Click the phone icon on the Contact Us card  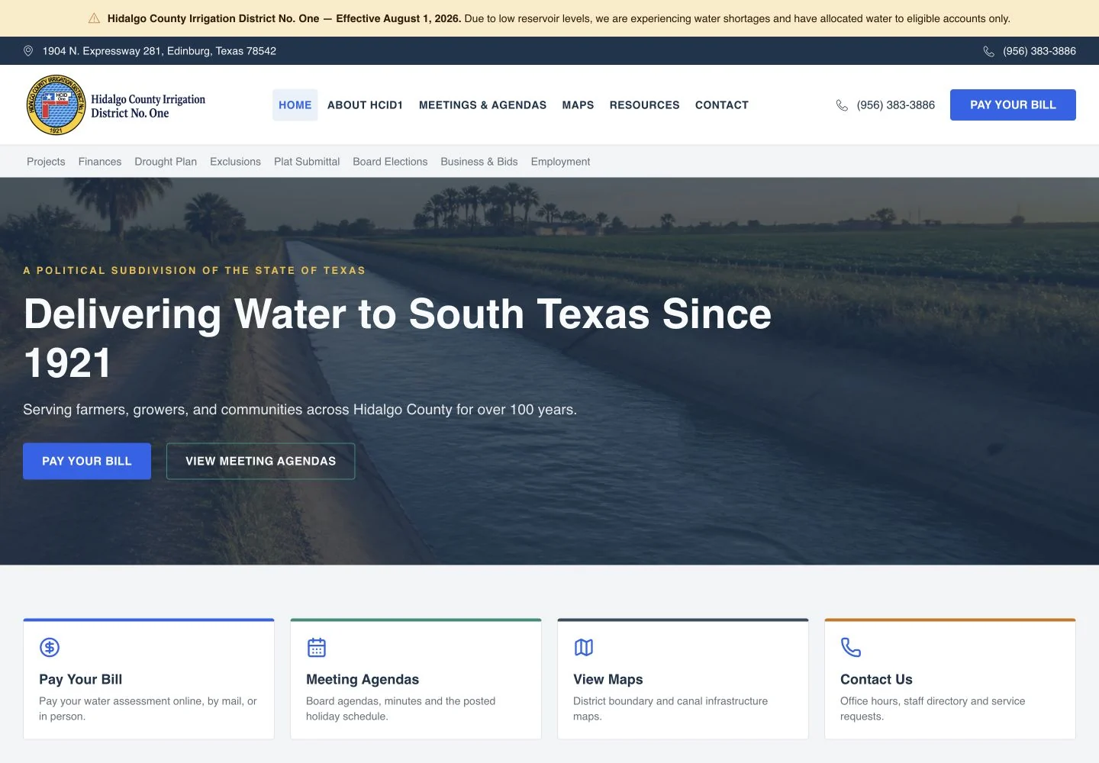(851, 648)
